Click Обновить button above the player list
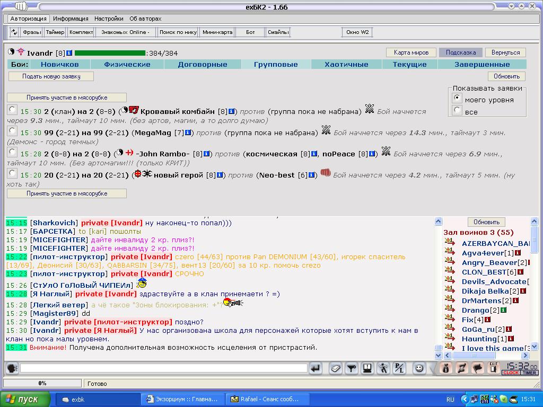This screenshot has width=543, height=407. (487, 222)
